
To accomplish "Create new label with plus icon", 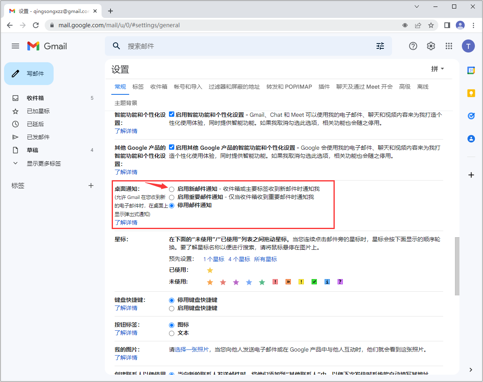I will click(91, 186).
